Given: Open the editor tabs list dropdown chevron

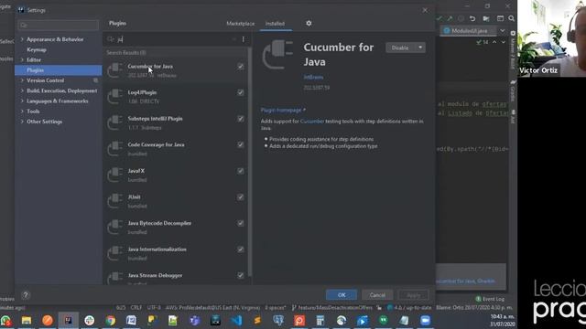Looking at the screenshot, I should 503,30.
